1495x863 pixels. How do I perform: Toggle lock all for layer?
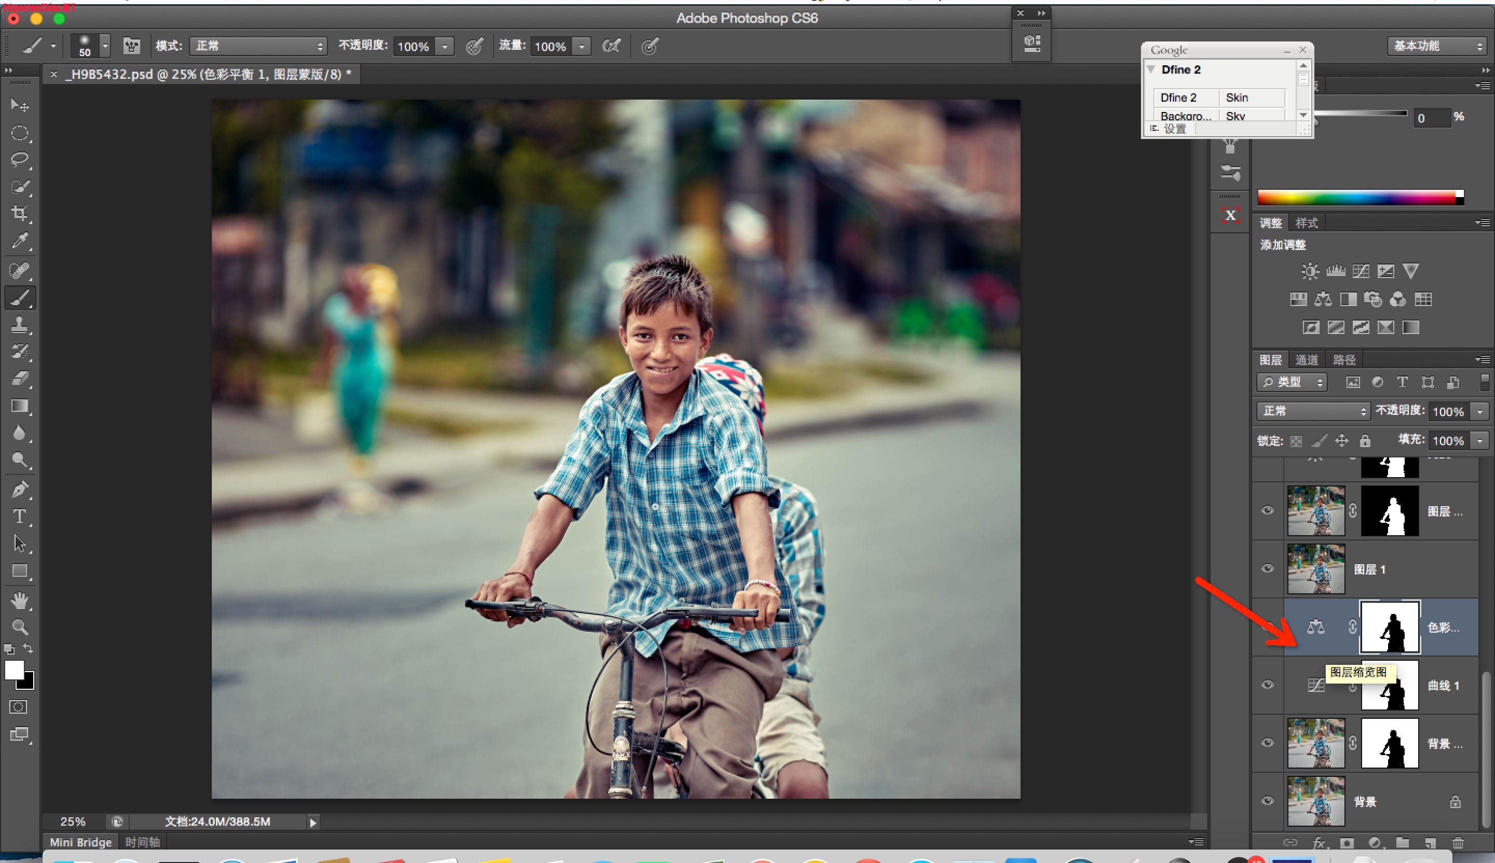click(1365, 441)
